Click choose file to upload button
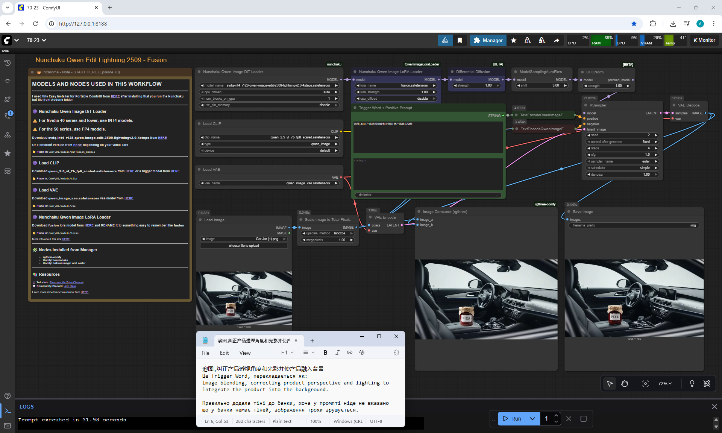722x433 pixels. [x=244, y=246]
